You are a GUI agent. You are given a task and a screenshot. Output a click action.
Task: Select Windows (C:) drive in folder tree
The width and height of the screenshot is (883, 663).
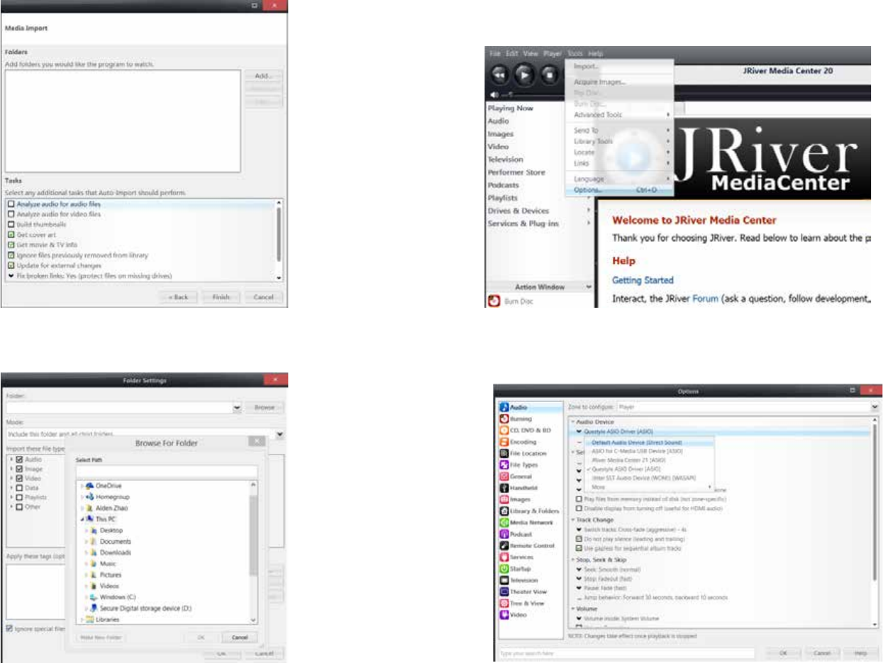click(x=114, y=597)
